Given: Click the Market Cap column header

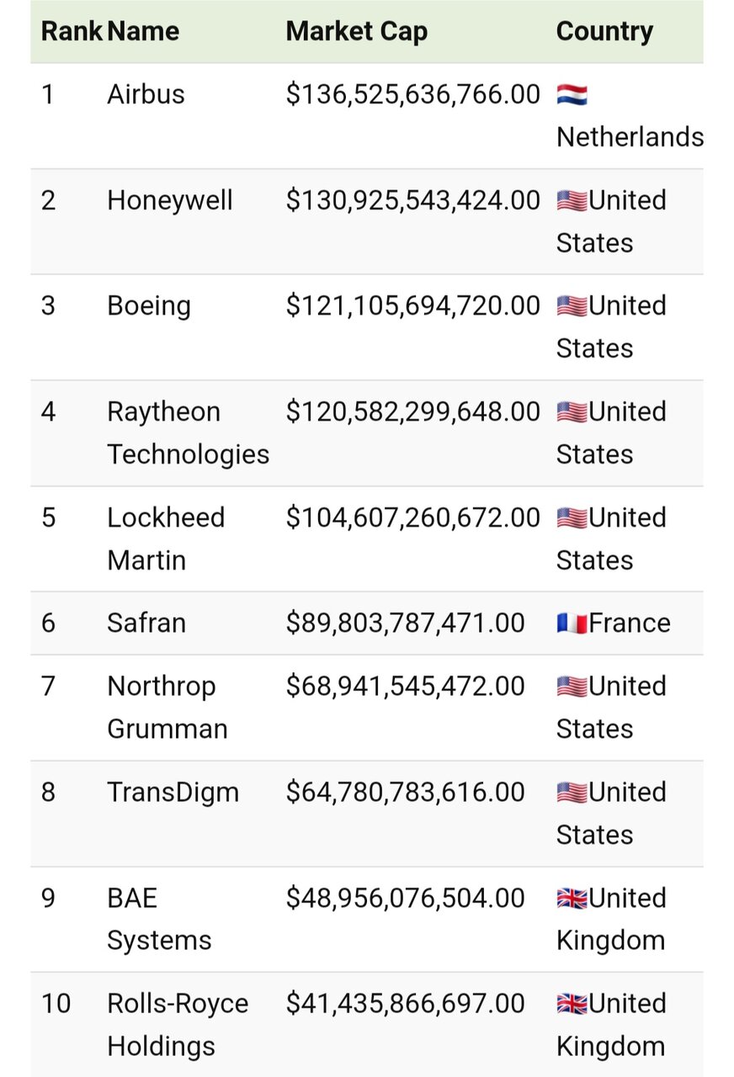Looking at the screenshot, I should coord(356,32).
